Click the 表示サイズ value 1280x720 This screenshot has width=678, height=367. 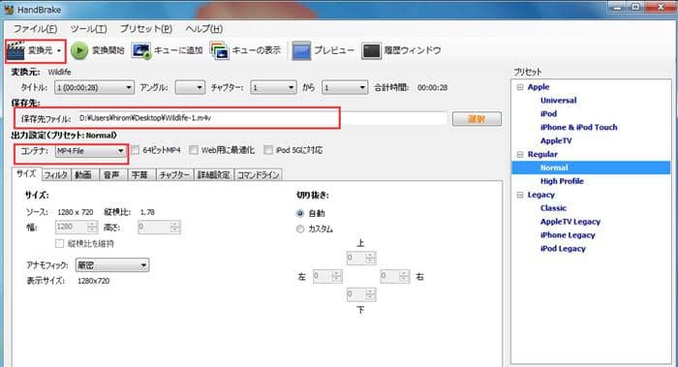[x=93, y=281]
